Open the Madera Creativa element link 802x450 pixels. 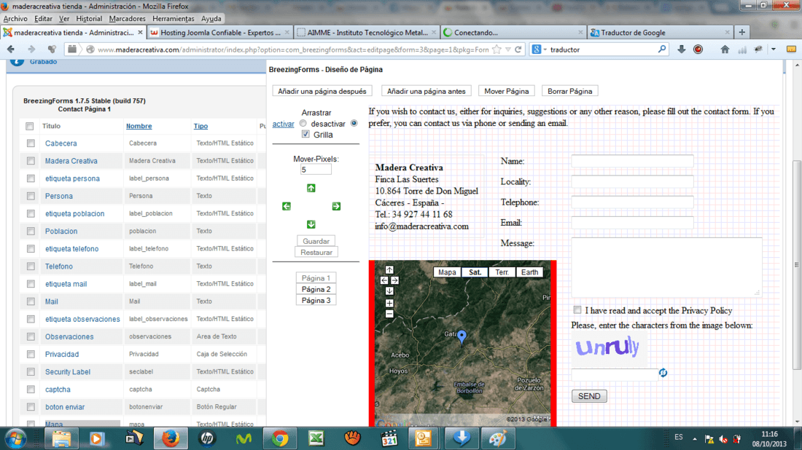pyautogui.click(x=71, y=161)
